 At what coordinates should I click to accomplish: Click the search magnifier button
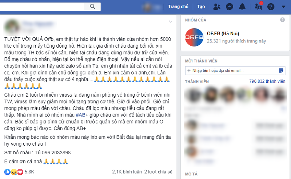click(x=92, y=7)
